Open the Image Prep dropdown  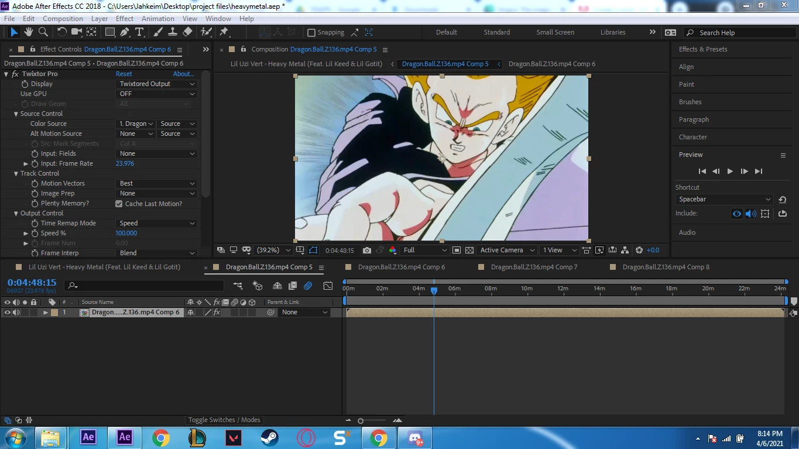(x=157, y=194)
